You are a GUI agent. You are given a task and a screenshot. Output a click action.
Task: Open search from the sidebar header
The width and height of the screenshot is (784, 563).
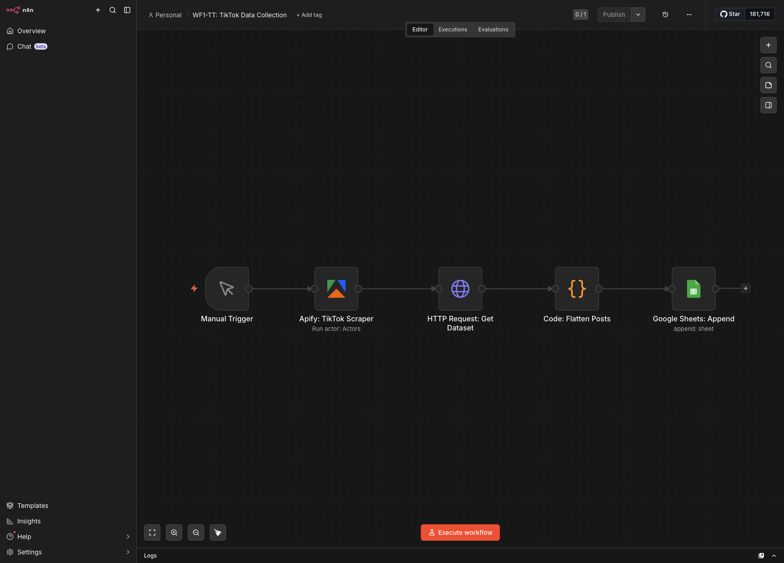tap(113, 10)
